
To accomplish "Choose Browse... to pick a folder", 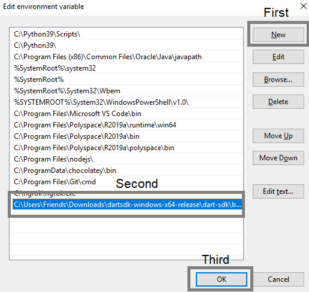I will 278,80.
